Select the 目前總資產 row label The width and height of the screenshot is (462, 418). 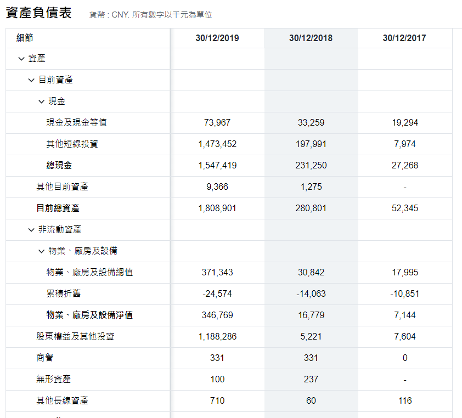[x=58, y=208]
